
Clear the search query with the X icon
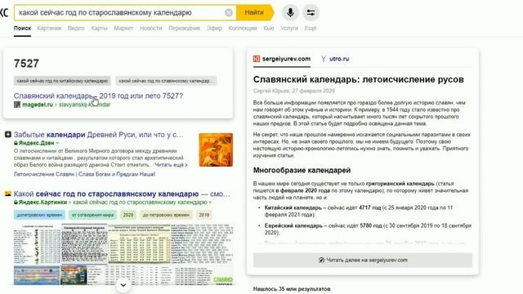229,12
